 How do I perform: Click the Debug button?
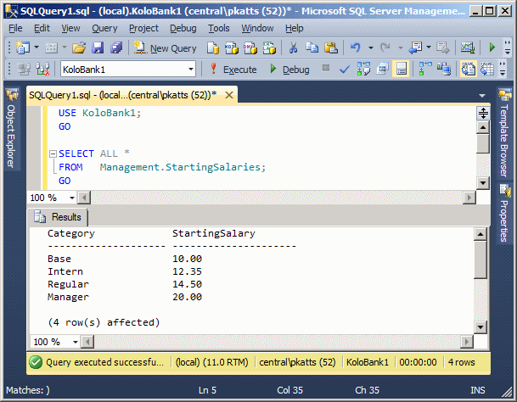coord(289,70)
